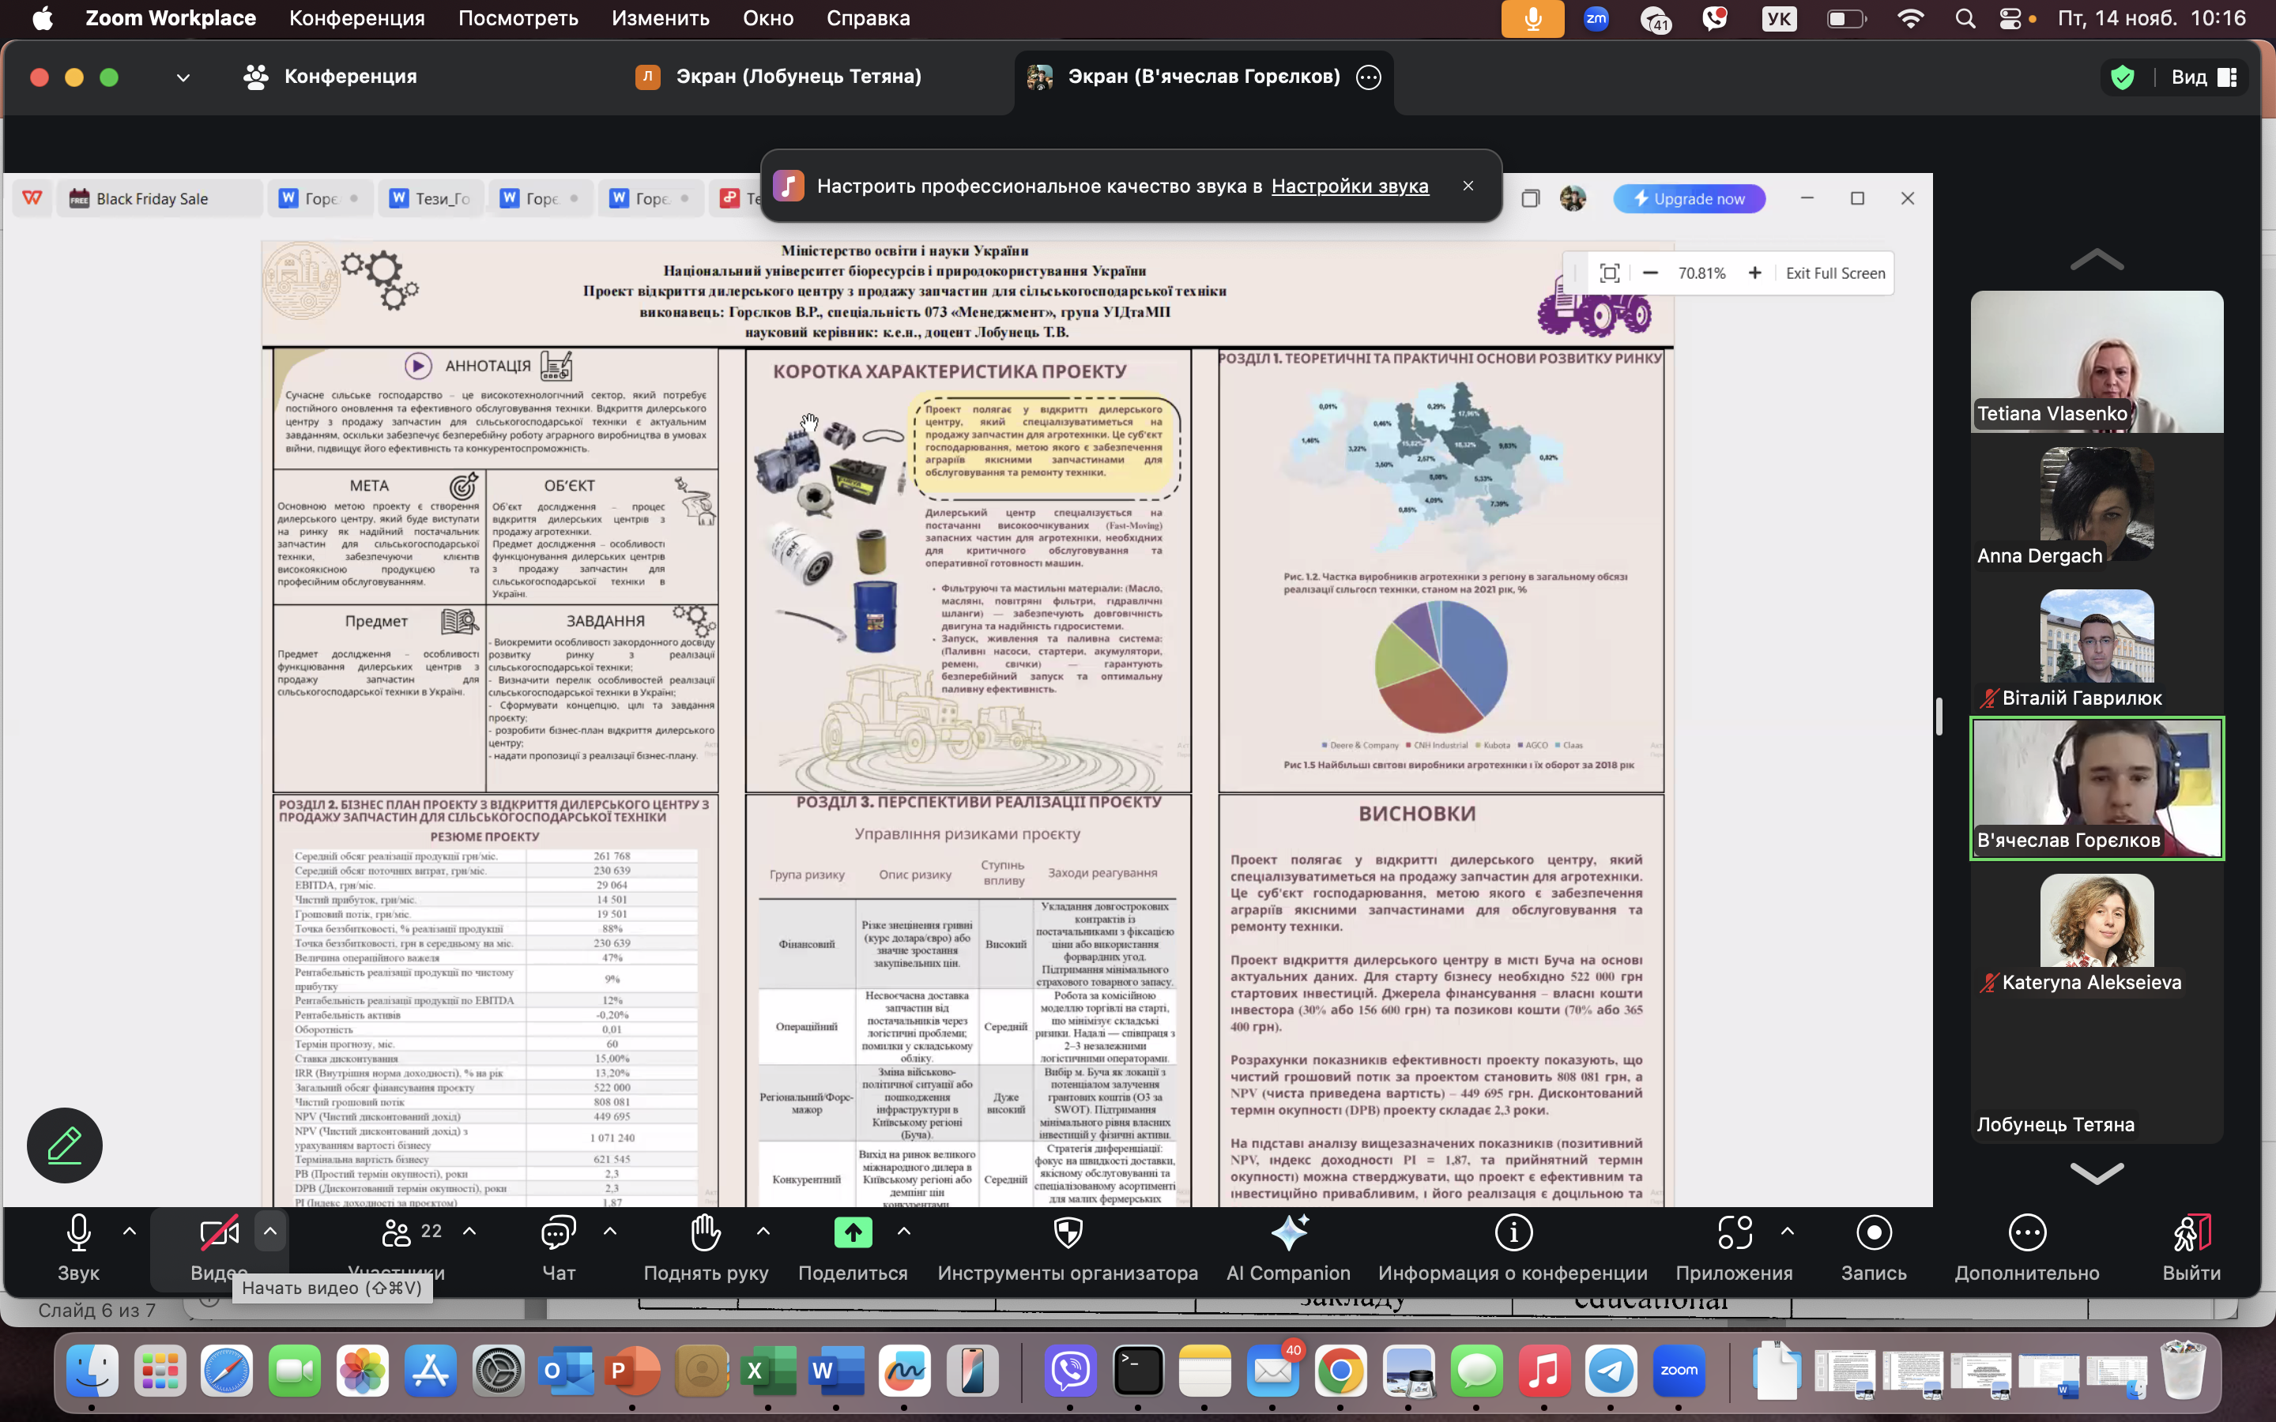Image resolution: width=2276 pixels, height=1422 pixels.
Task: Unmute the Sound microphone toggle
Action: (x=78, y=1233)
